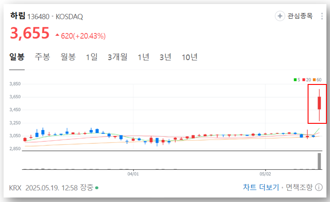The height and width of the screenshot is (202, 330).
Task: Click the KRX exchange label
Action: point(15,188)
